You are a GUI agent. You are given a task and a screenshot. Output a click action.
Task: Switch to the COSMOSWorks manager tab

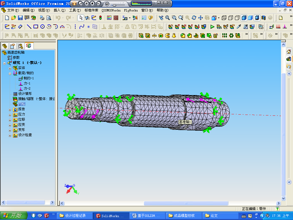pos(29,46)
